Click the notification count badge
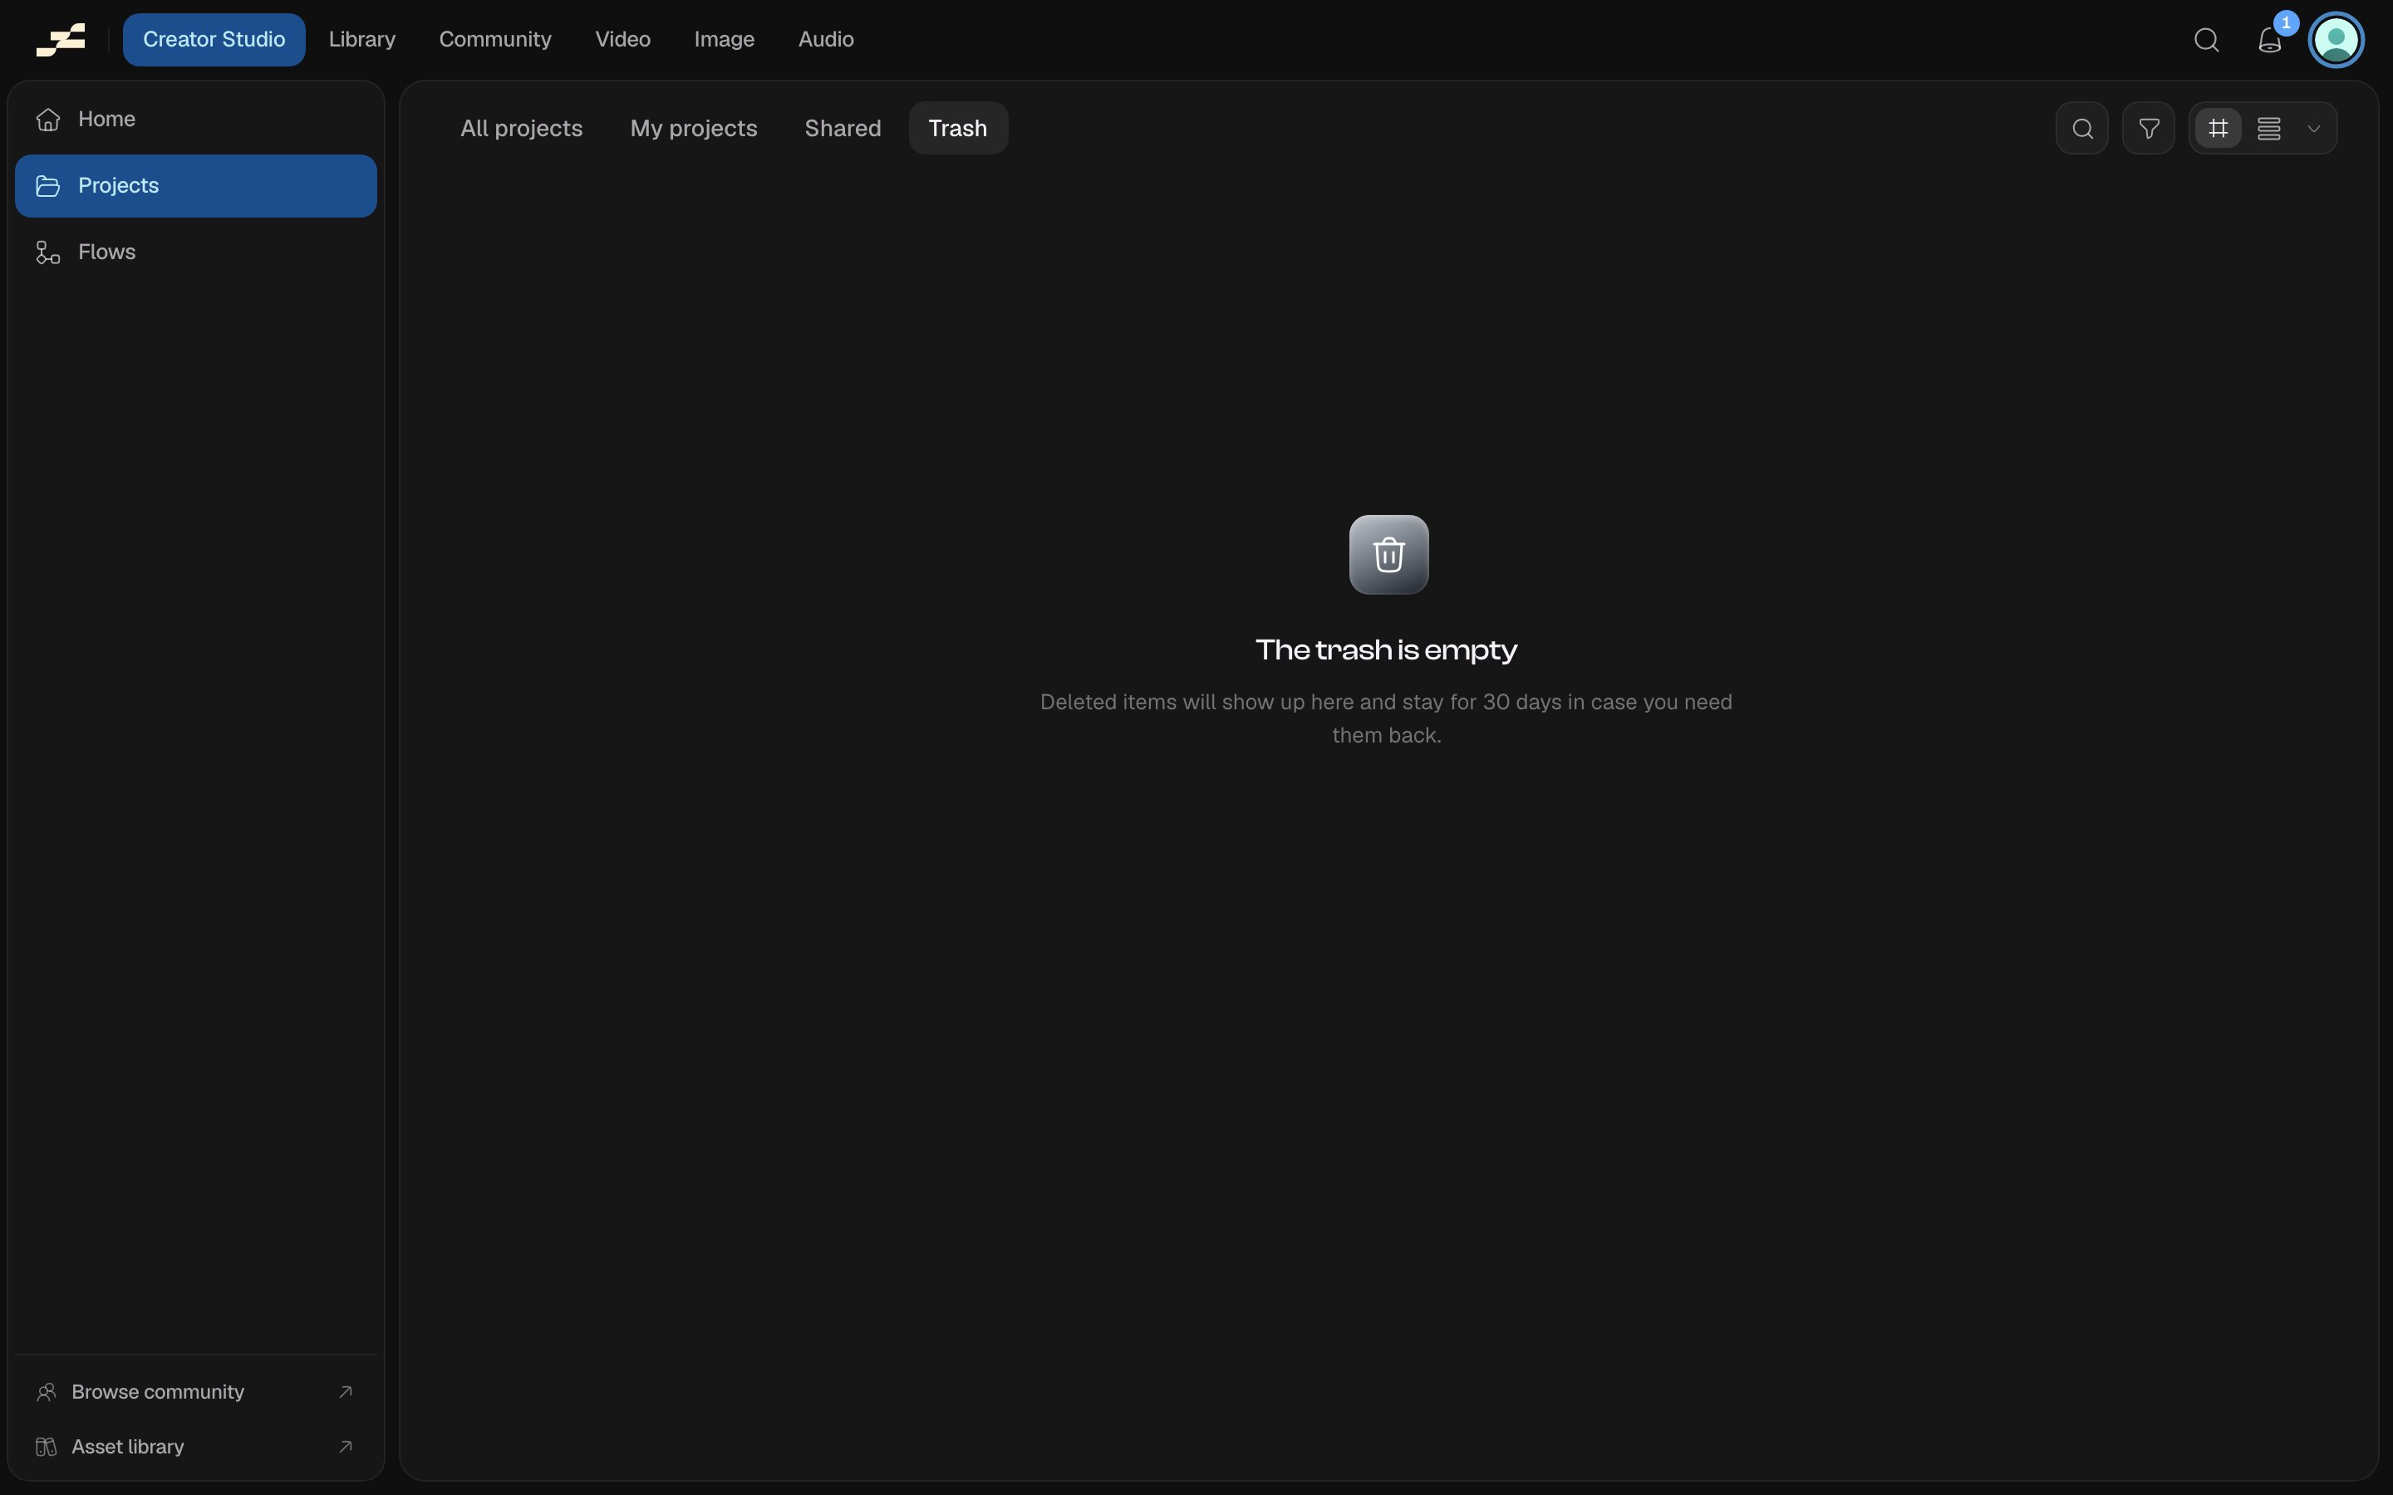The width and height of the screenshot is (2393, 1495). click(x=2285, y=22)
